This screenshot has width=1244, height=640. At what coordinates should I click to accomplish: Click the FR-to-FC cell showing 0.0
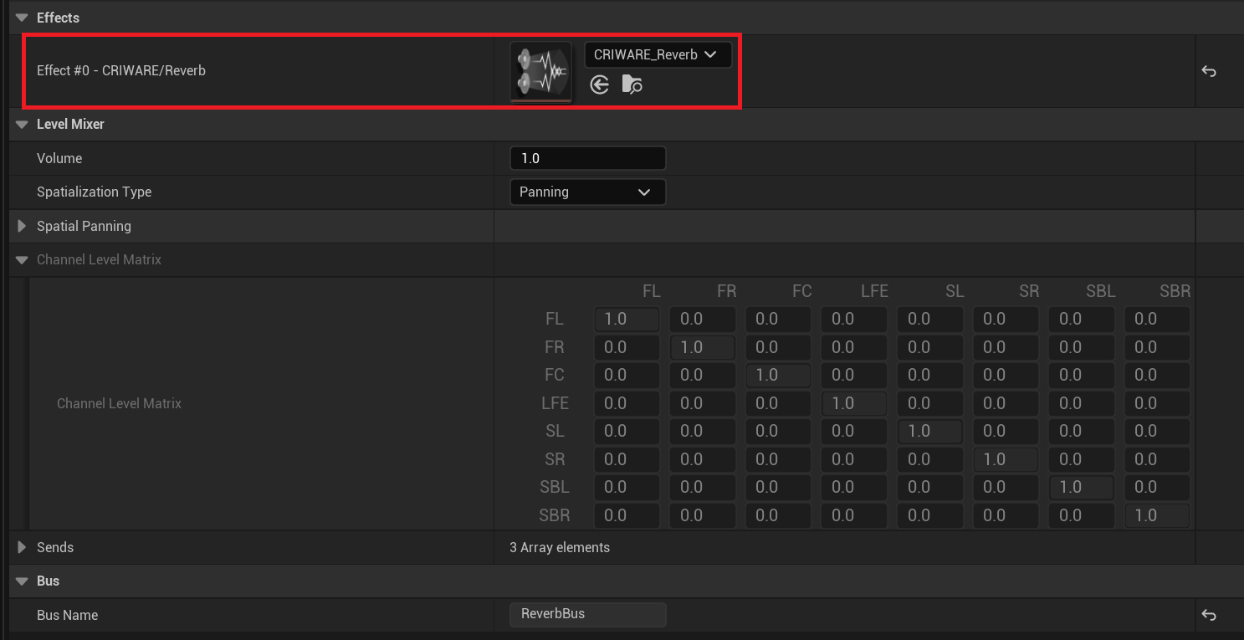pyautogui.click(x=778, y=347)
